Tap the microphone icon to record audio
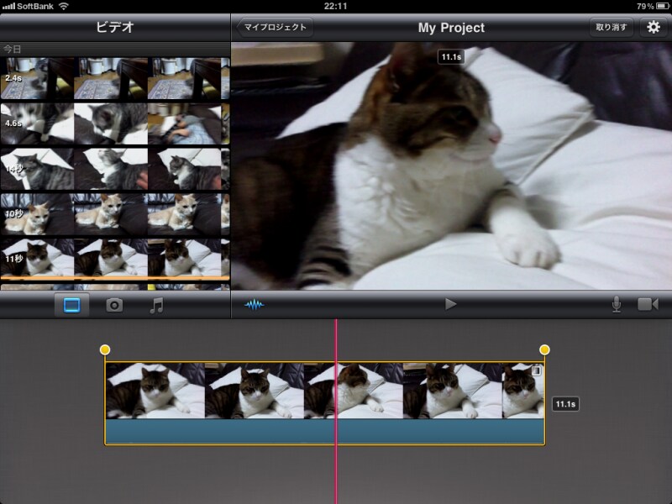 (616, 304)
